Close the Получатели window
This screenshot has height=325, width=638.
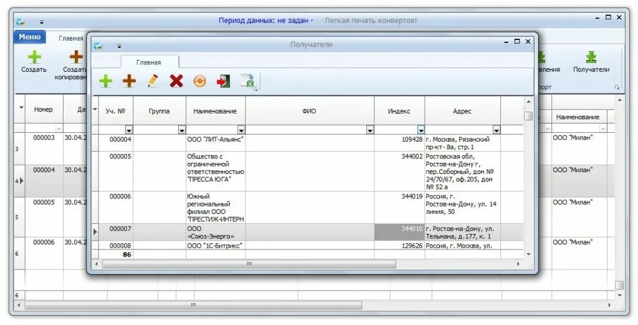pos(528,41)
